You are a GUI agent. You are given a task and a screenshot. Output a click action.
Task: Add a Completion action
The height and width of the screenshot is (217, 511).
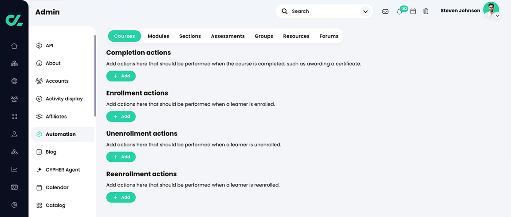tap(121, 76)
